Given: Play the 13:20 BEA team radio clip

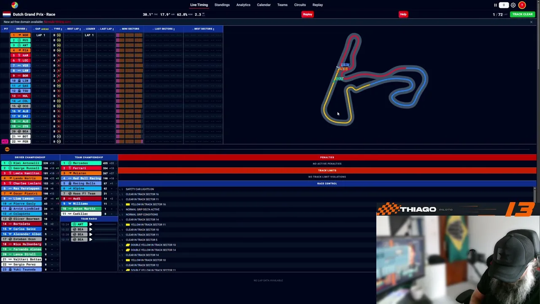Looking at the screenshot, I should [x=91, y=234].
